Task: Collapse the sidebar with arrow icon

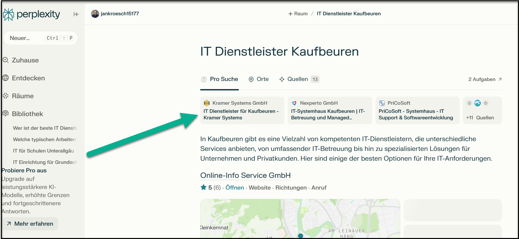Action: pos(76,14)
